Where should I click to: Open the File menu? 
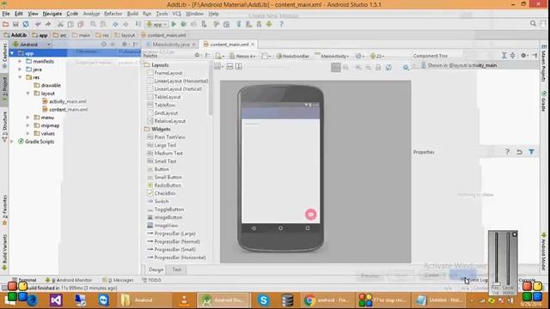[x=6, y=14]
